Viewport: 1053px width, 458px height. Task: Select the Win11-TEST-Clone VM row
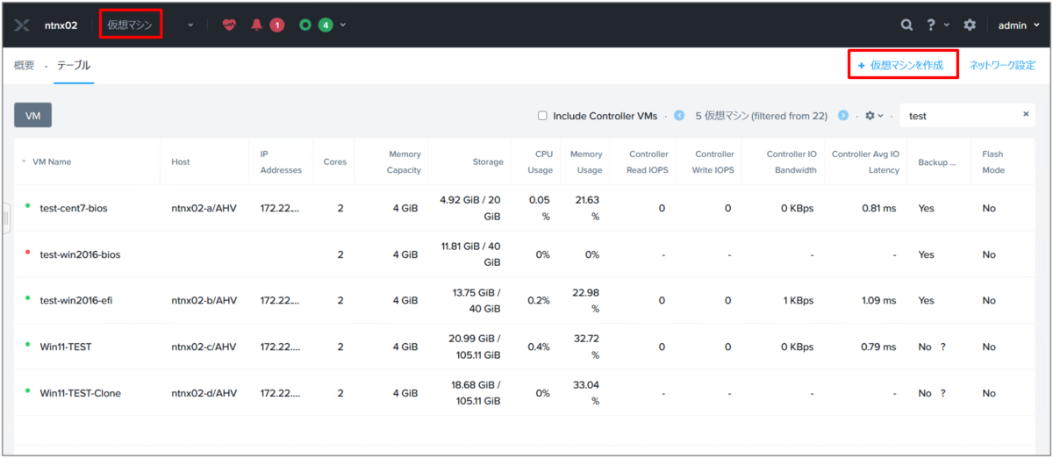524,393
